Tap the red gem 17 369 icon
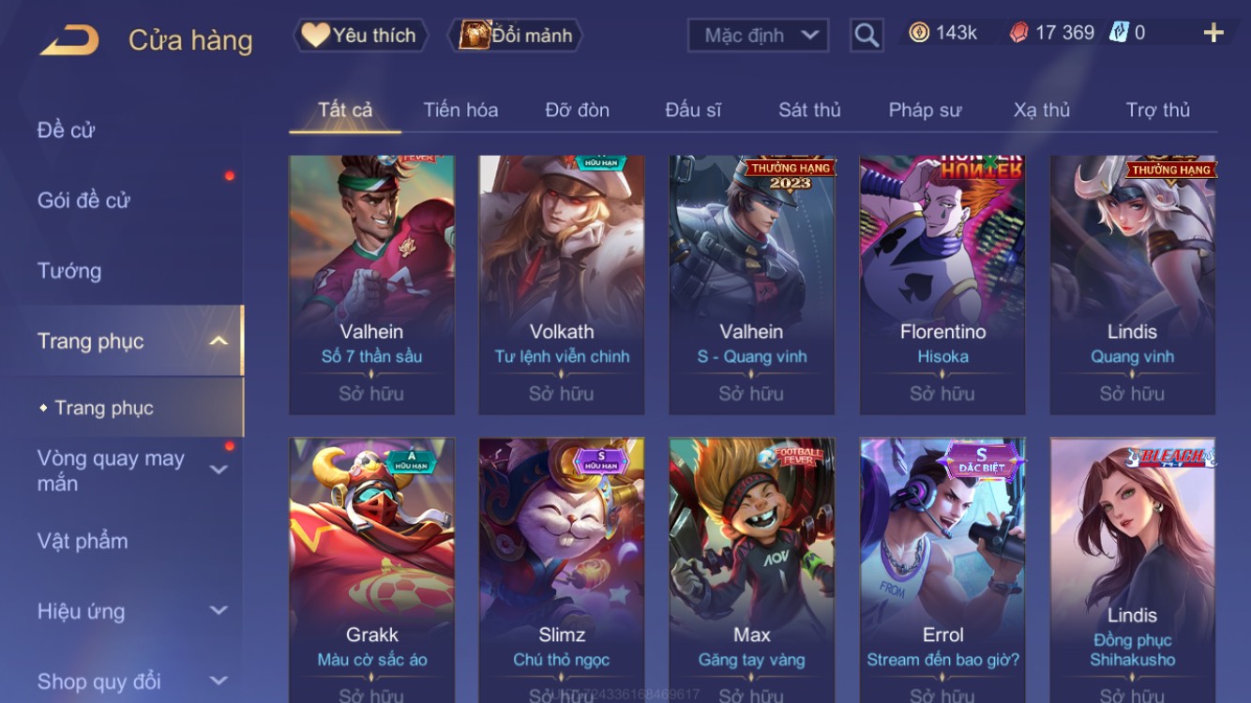The width and height of the screenshot is (1251, 703). [1018, 33]
